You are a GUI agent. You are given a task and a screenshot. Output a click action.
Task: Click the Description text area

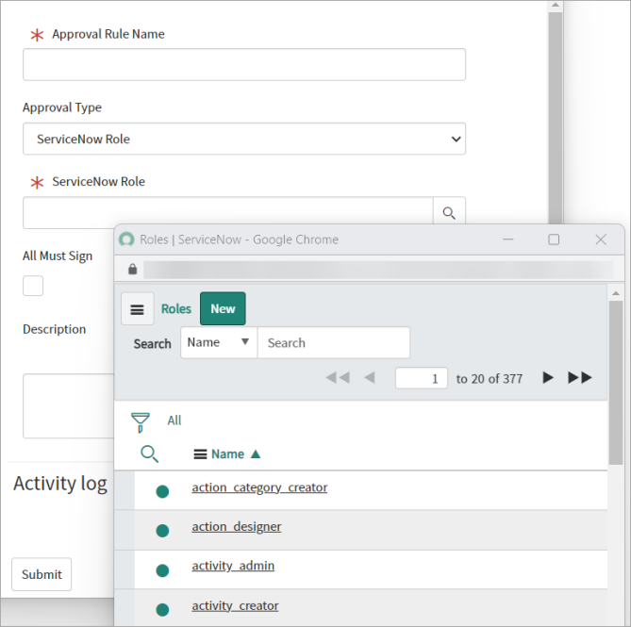(x=69, y=405)
